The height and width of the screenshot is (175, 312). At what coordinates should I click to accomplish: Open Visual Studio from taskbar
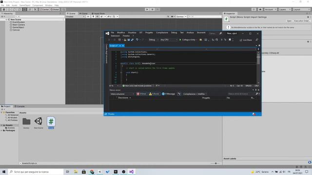point(132,172)
